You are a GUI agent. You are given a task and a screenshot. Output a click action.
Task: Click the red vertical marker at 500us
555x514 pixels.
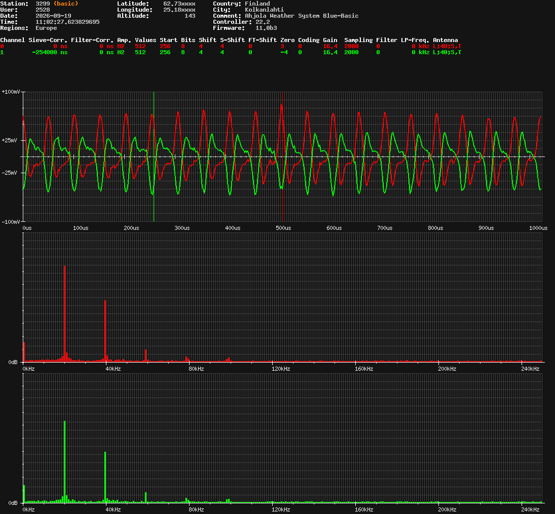[x=282, y=156]
